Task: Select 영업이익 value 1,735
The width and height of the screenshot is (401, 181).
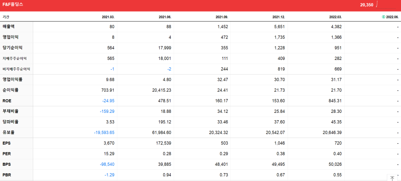Action: pos(279,37)
